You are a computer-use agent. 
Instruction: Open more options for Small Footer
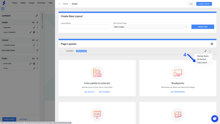coord(37,63)
